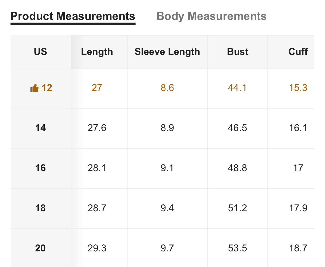Click the 17 cuff value for size 16
The width and height of the screenshot is (325, 267).
pos(298,168)
